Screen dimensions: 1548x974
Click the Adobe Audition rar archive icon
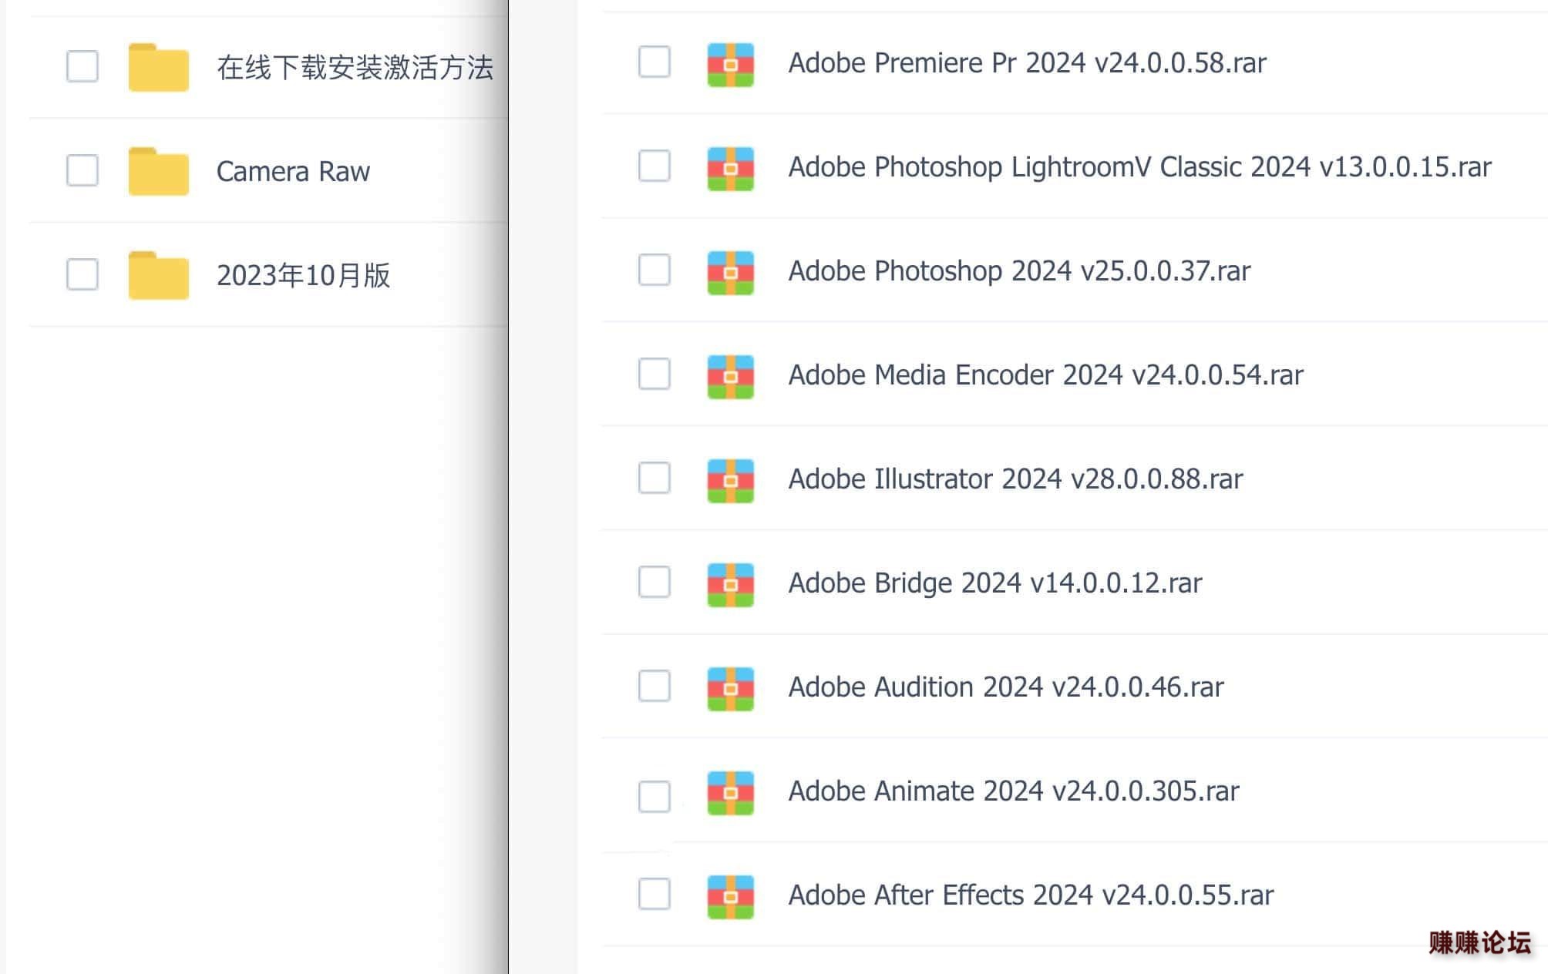(730, 689)
